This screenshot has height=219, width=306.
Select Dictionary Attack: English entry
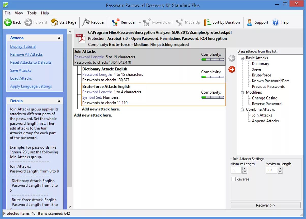tap(153, 74)
